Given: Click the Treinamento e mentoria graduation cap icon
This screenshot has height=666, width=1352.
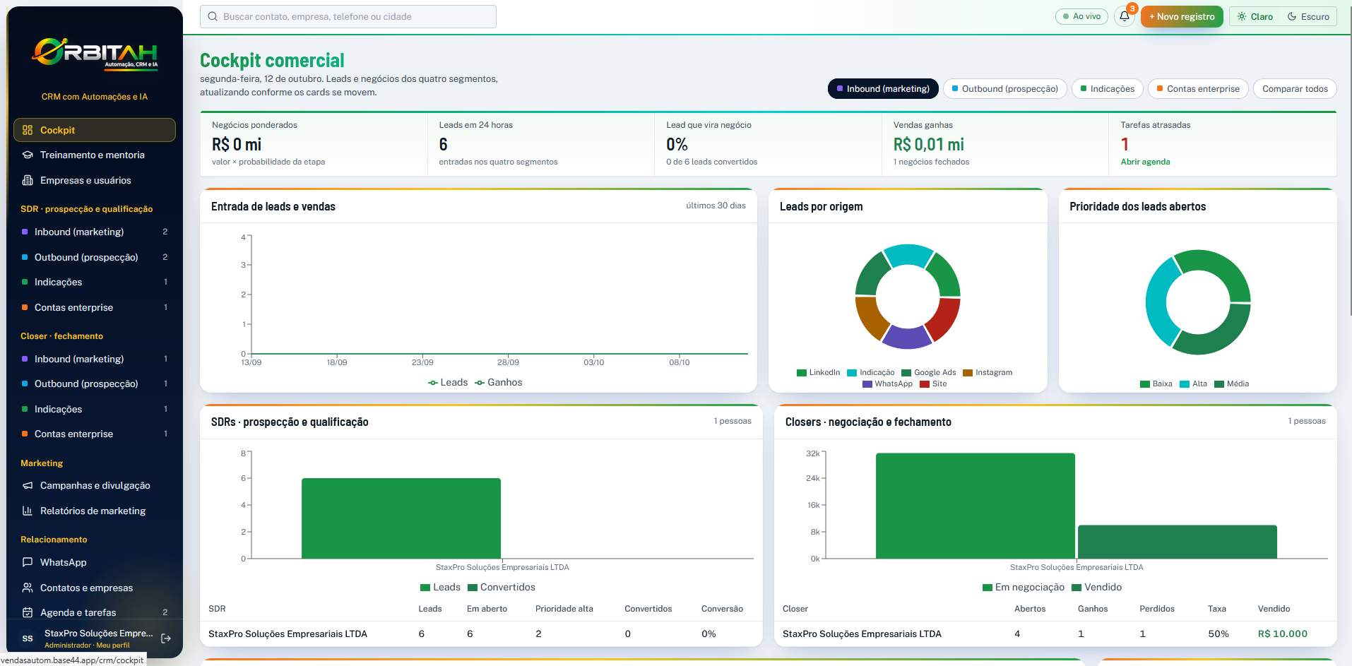Looking at the screenshot, I should coord(28,155).
